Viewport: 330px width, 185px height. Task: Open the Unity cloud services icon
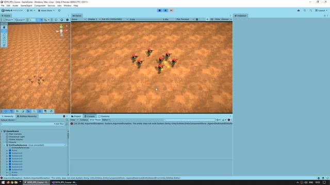(299, 10)
